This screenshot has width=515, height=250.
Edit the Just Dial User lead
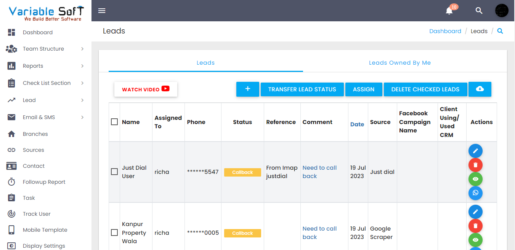pos(475,151)
